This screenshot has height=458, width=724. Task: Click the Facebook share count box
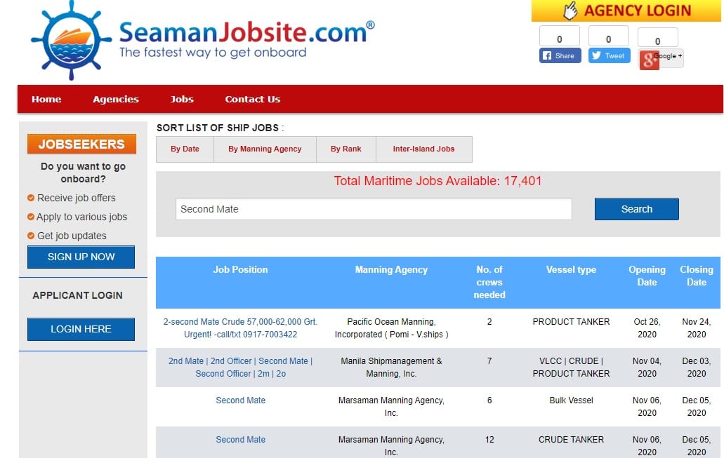pyautogui.click(x=560, y=37)
